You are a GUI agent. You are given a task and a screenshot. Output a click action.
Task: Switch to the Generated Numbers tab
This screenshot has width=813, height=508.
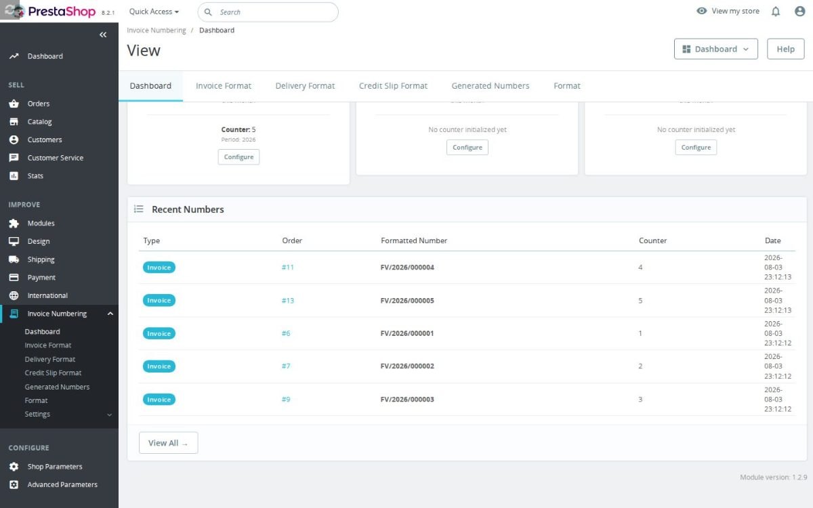pyautogui.click(x=491, y=86)
